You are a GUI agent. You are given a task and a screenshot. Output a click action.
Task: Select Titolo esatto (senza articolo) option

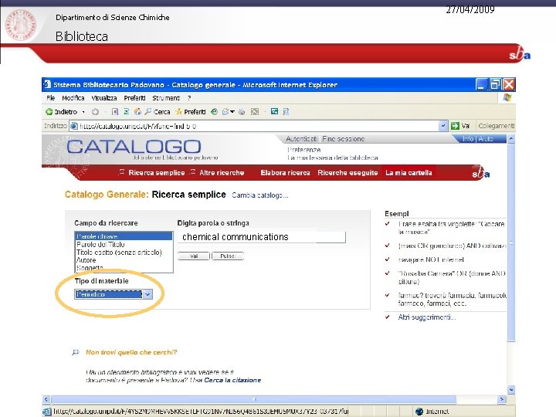pyautogui.click(x=119, y=252)
